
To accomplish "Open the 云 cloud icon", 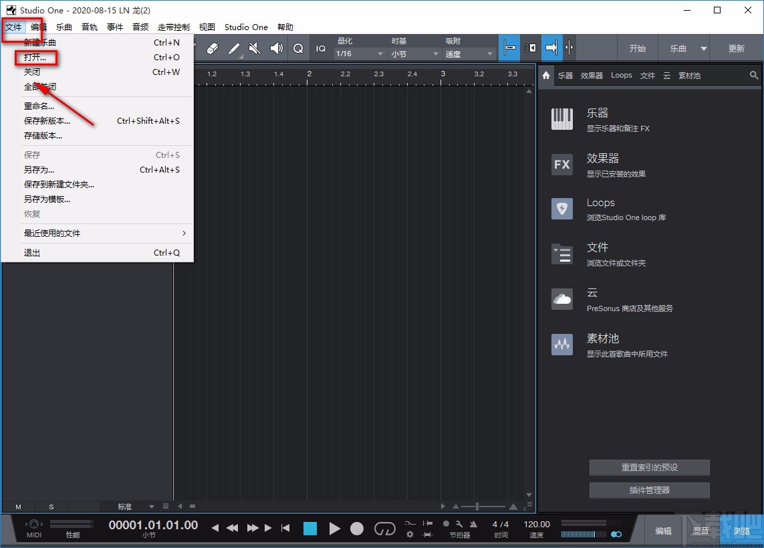I will (561, 299).
